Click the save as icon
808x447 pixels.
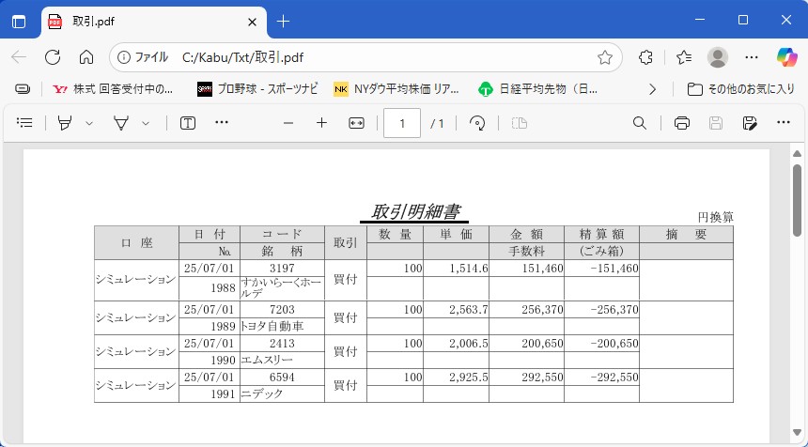pos(750,123)
